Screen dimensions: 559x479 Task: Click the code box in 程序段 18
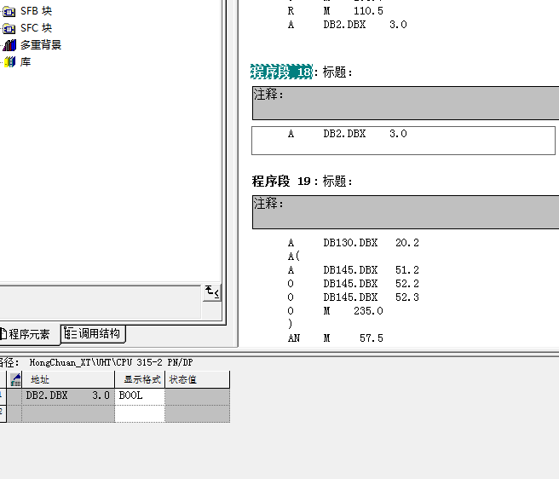pos(403,141)
